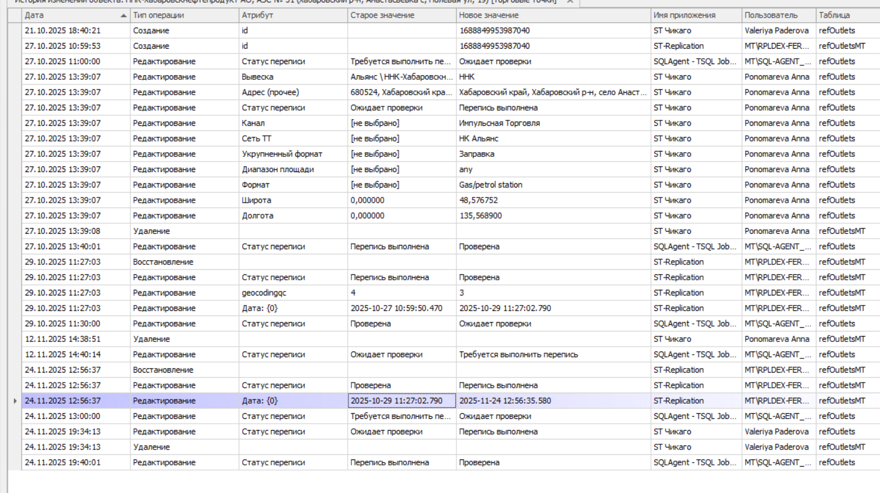This screenshot has width=880, height=493.
Task: Select Восстановление in the 24.11.2025 12:56:37 row
Action: (x=184, y=370)
